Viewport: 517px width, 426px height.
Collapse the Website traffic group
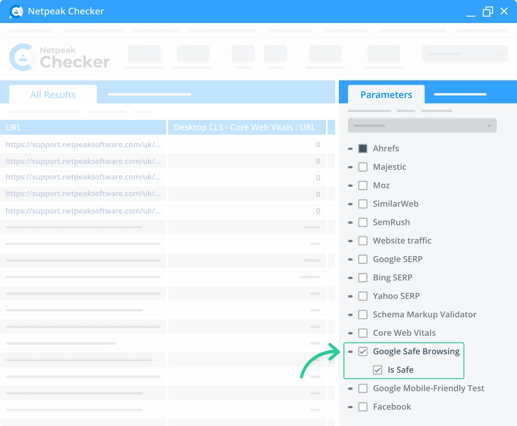tap(350, 241)
